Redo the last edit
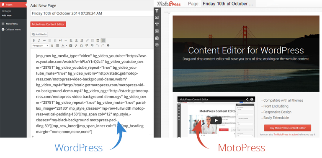Viewport: 322px width, 158px height. click(x=103, y=45)
